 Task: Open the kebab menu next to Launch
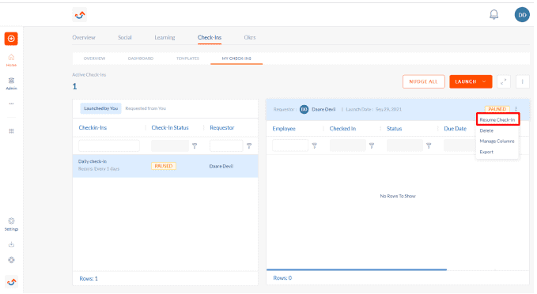(x=522, y=82)
